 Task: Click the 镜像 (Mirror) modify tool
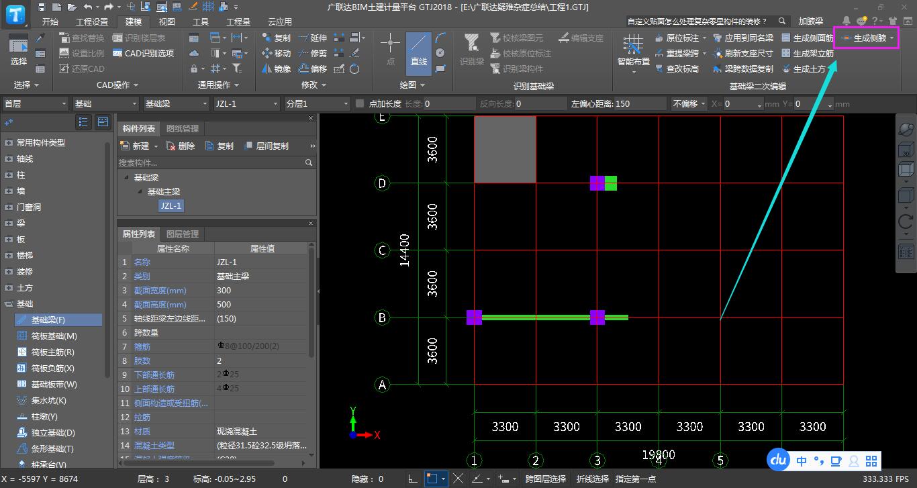[276, 68]
